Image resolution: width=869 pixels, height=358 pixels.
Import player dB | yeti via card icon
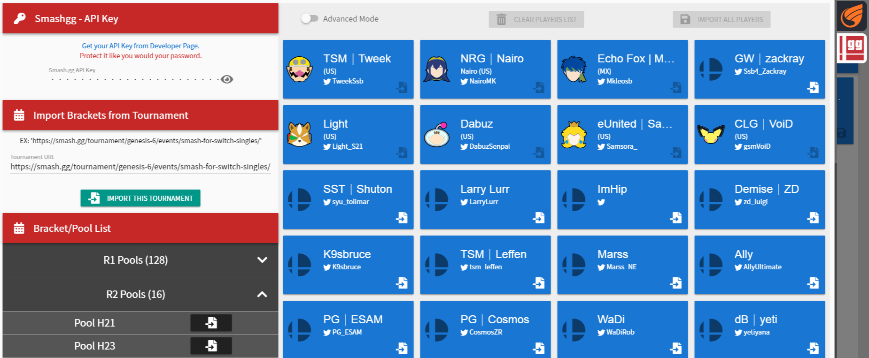[x=813, y=348]
